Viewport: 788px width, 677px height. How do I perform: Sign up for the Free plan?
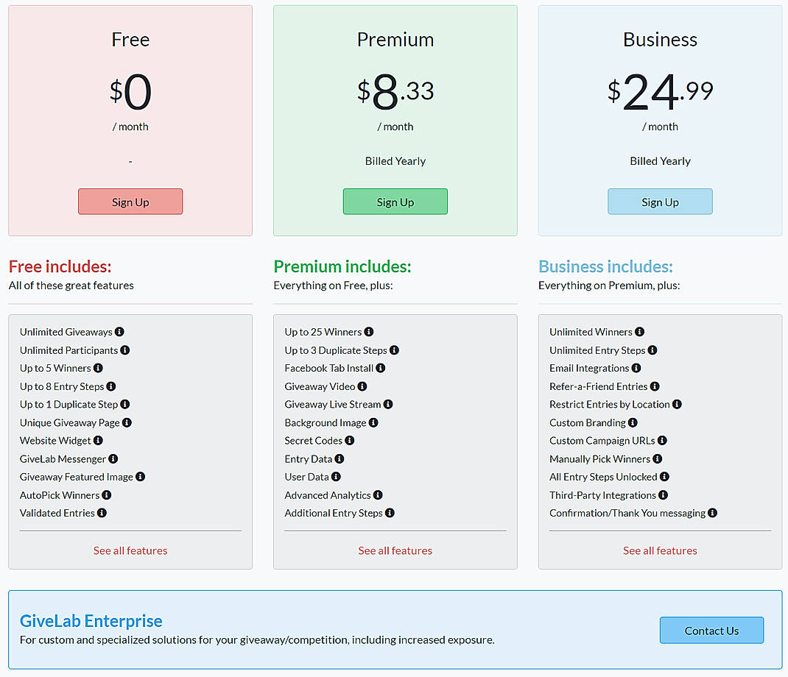click(x=130, y=202)
